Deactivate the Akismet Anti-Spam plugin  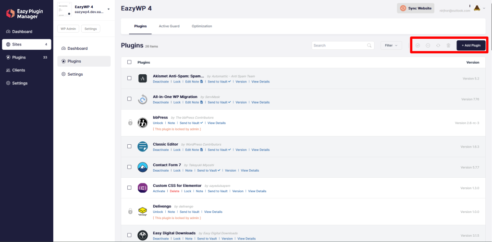(160, 82)
